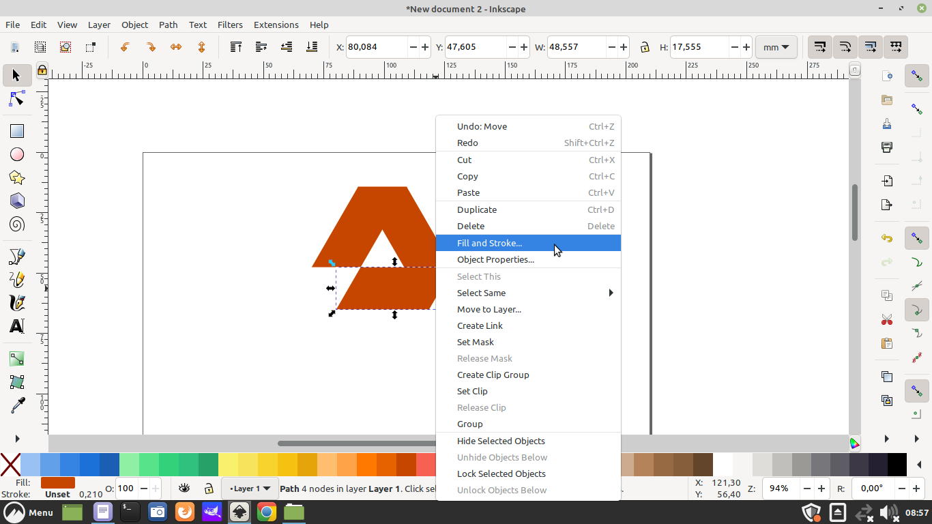Toggle move gradients with object
Image resolution: width=932 pixels, height=524 pixels.
[x=871, y=47]
